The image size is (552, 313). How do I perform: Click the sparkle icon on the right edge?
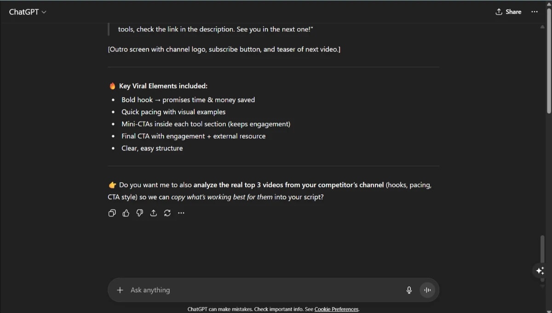coord(540,271)
